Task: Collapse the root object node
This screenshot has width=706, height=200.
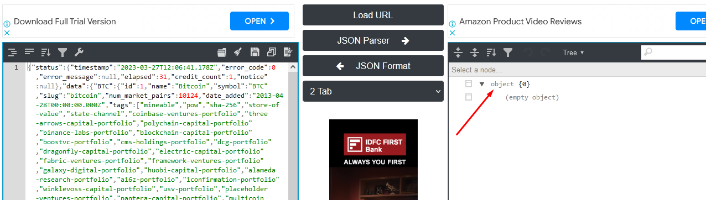Action: coord(482,84)
